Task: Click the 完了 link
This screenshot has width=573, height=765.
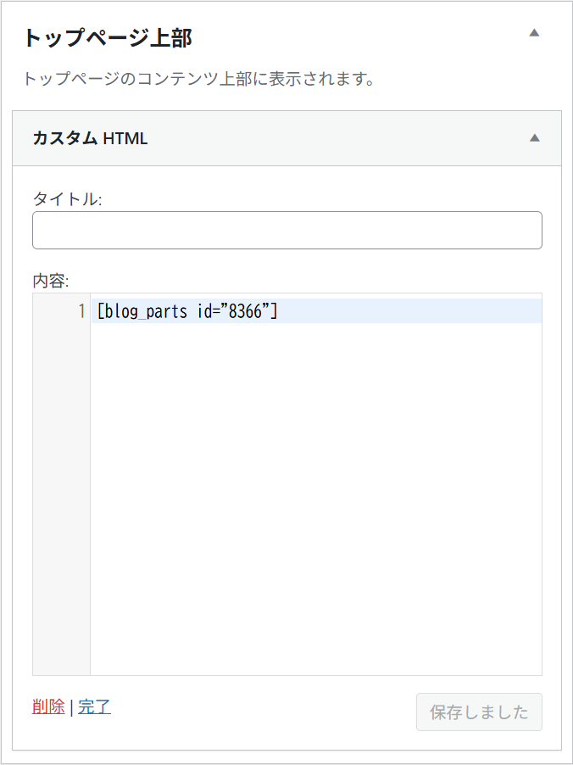Action: click(x=94, y=706)
